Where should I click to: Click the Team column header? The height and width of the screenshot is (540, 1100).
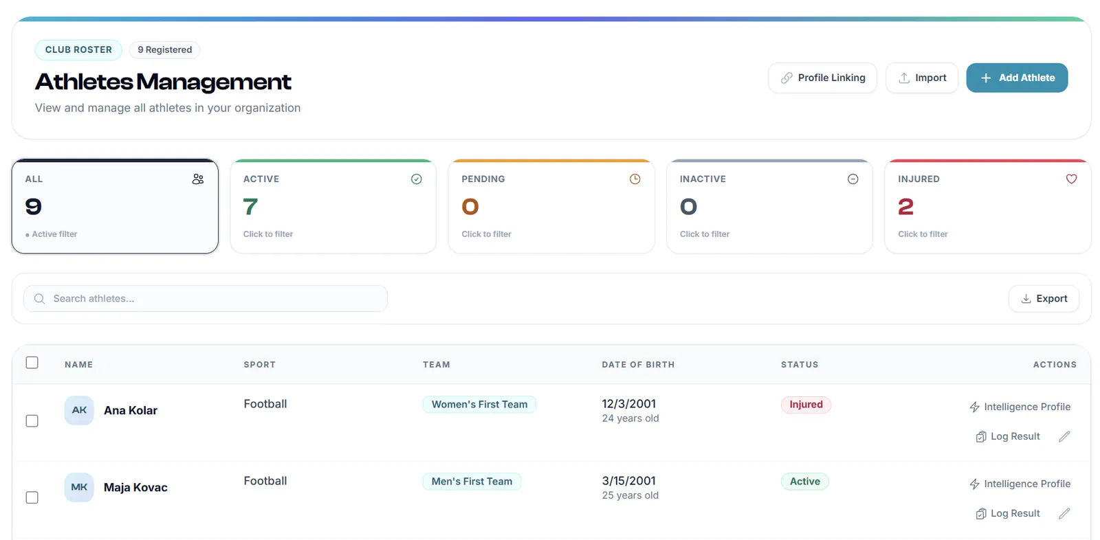point(437,365)
